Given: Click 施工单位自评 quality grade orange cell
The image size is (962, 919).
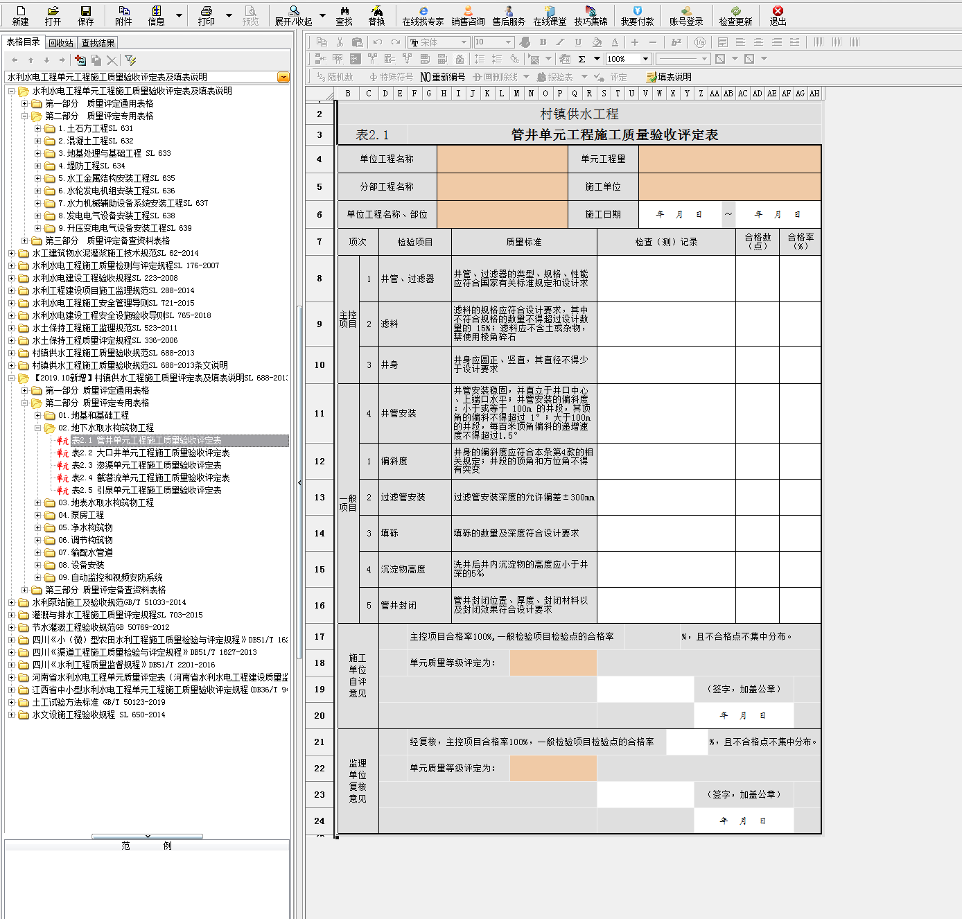Looking at the screenshot, I should [x=553, y=663].
